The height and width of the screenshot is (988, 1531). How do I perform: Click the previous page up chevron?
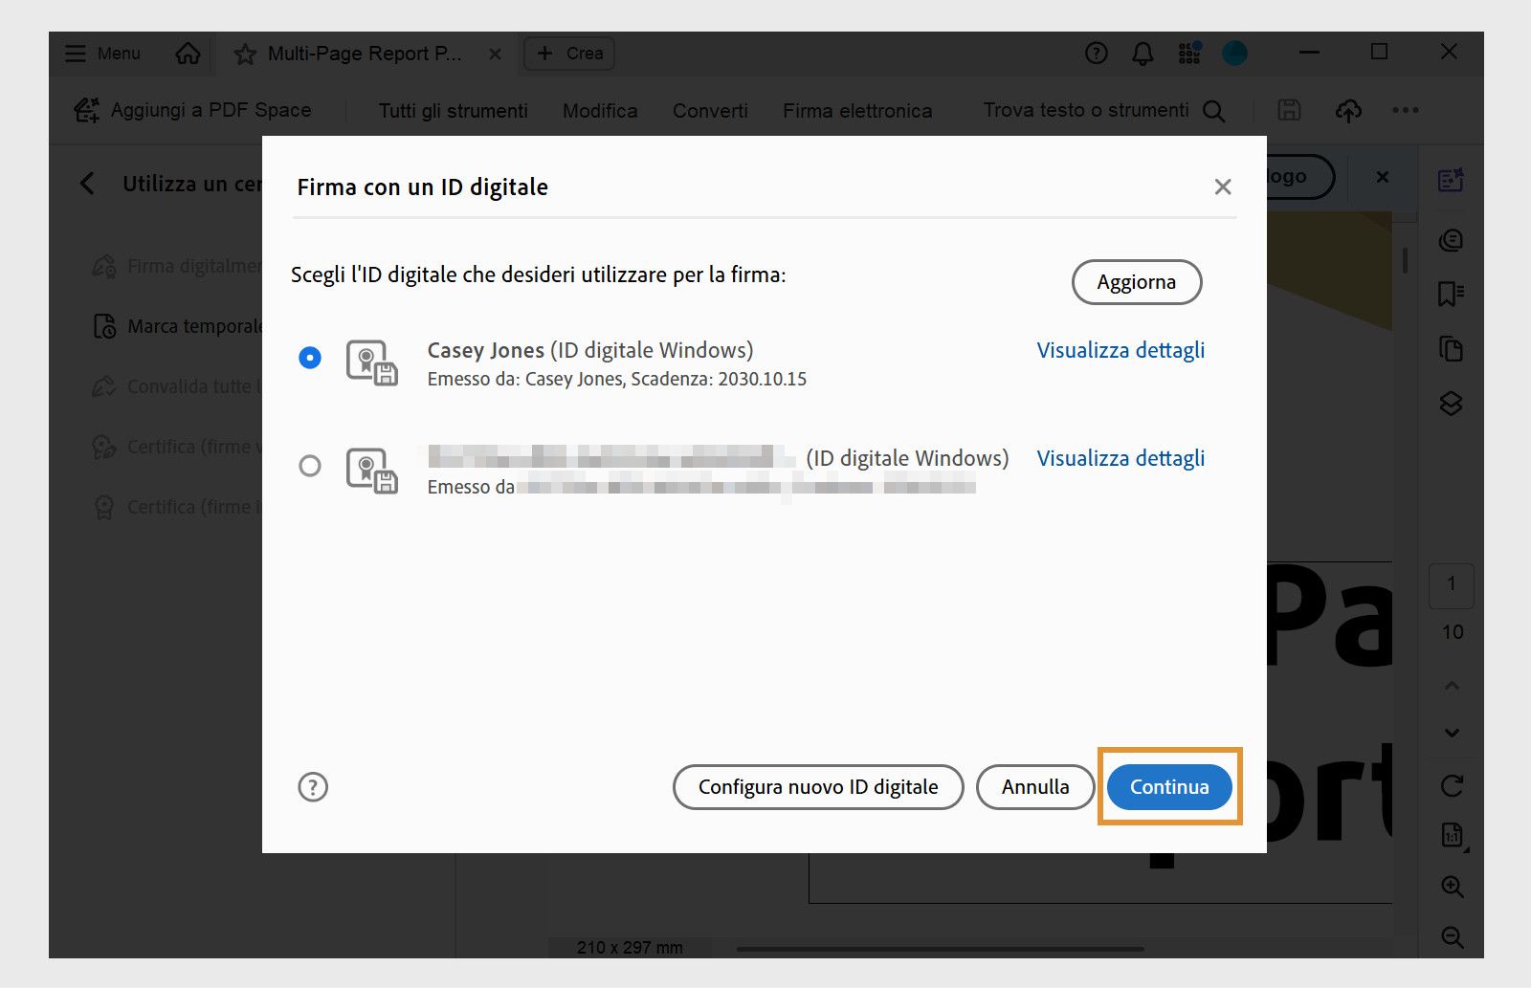(x=1452, y=685)
